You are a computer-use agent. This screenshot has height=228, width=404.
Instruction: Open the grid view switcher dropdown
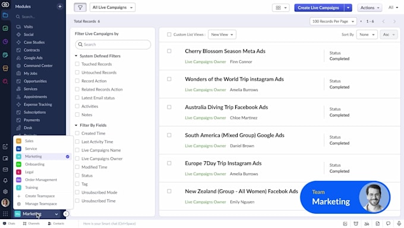pos(281,8)
